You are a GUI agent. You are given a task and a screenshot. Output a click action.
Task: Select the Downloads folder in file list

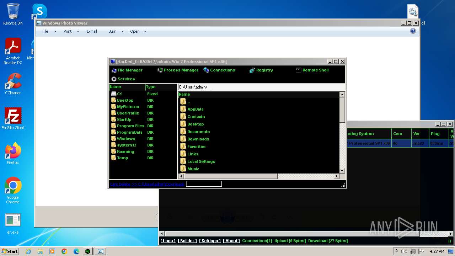(x=194, y=139)
